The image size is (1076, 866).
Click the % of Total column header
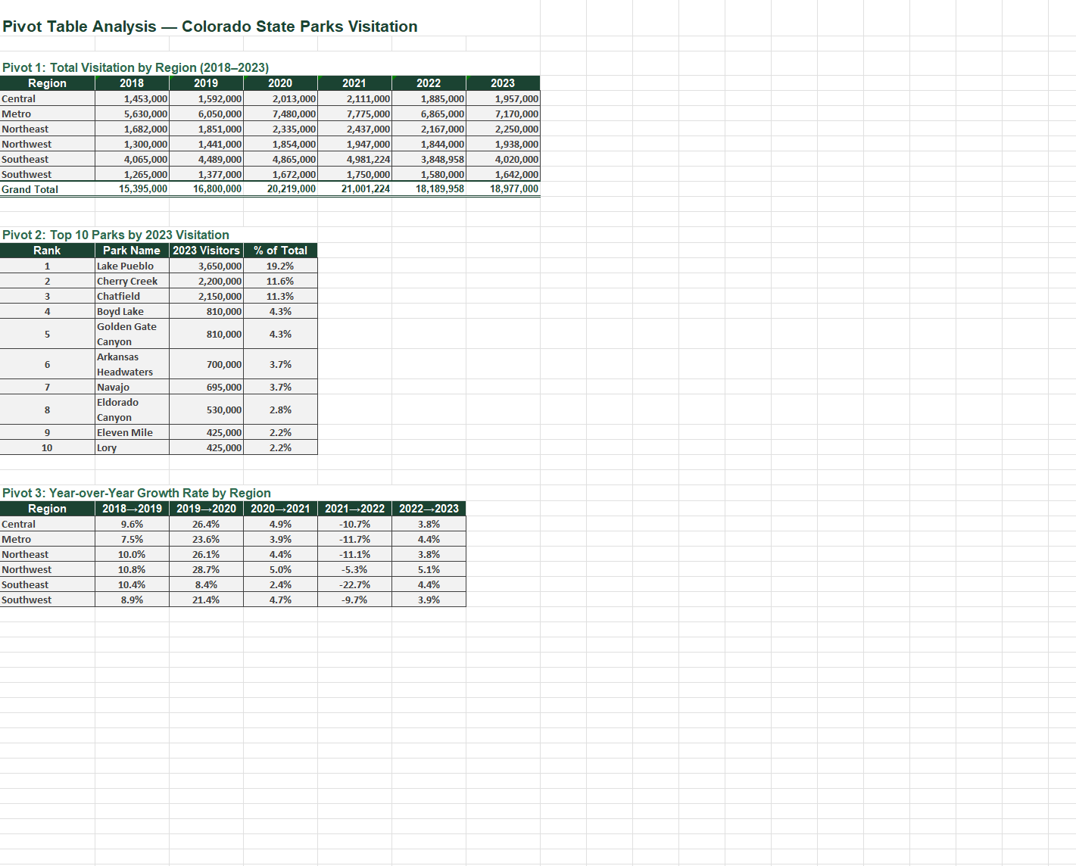pyautogui.click(x=280, y=251)
